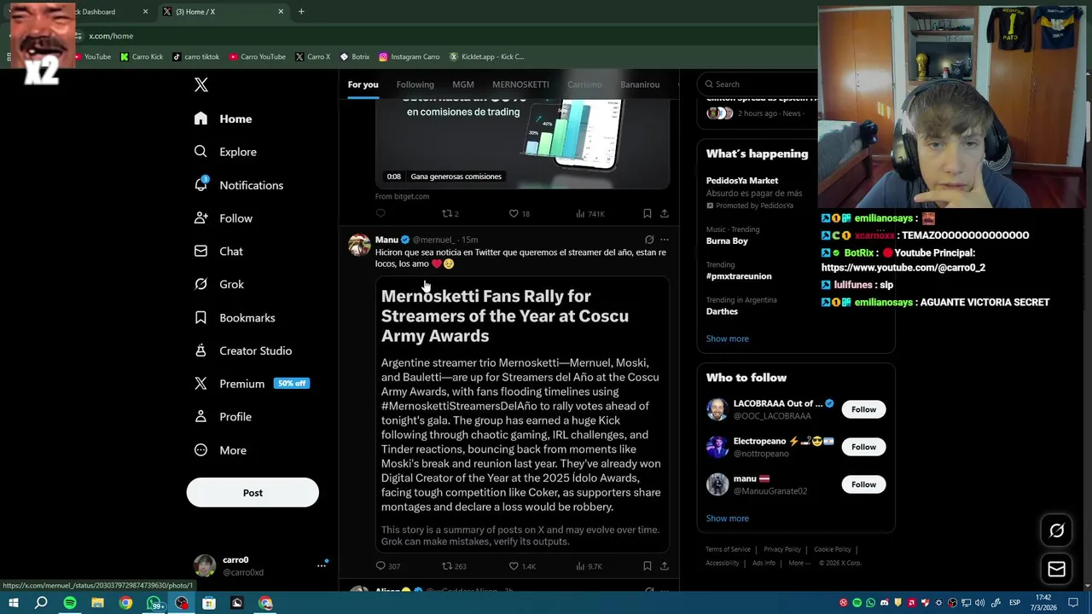This screenshot has width=1092, height=614.
Task: Open Creator Studio
Action: click(242, 350)
